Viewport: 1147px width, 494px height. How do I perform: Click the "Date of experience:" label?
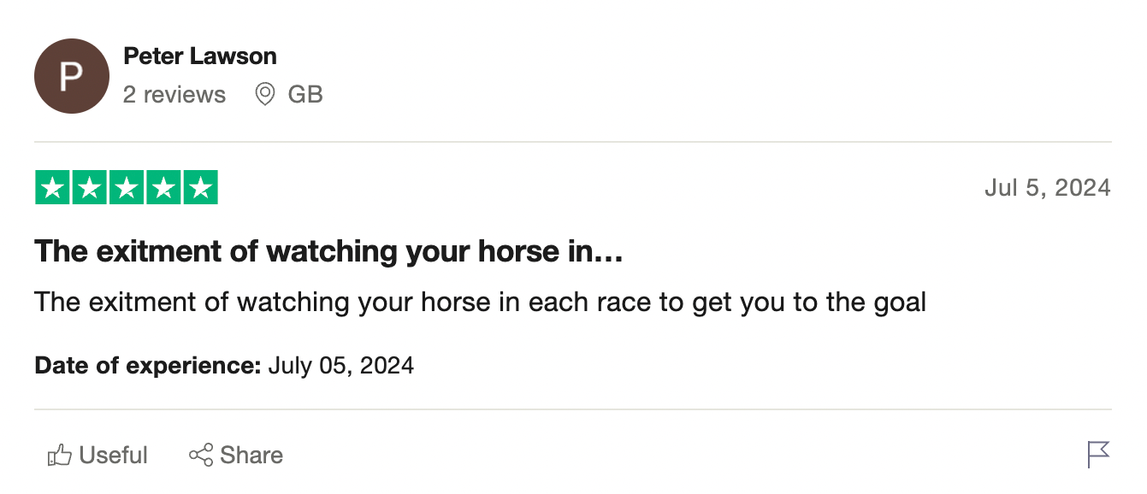click(x=147, y=366)
